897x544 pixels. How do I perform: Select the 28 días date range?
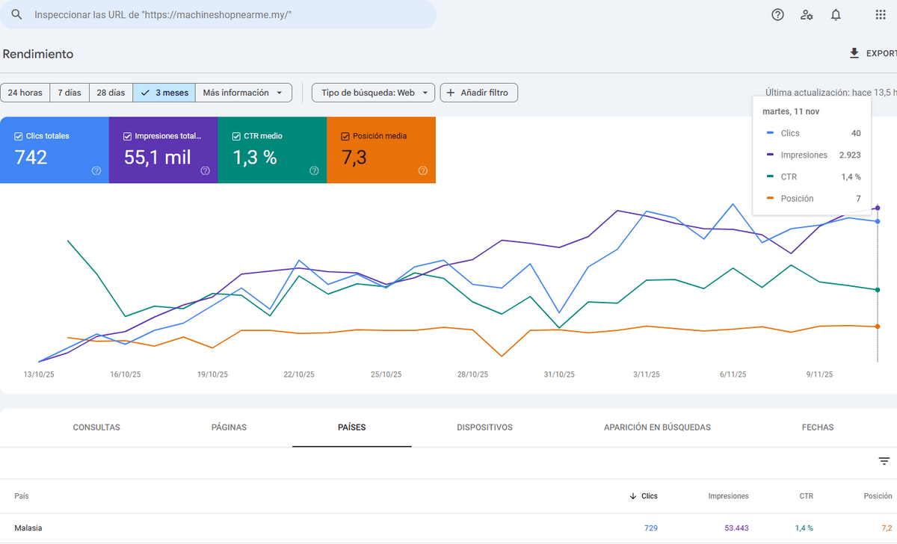[x=111, y=93]
